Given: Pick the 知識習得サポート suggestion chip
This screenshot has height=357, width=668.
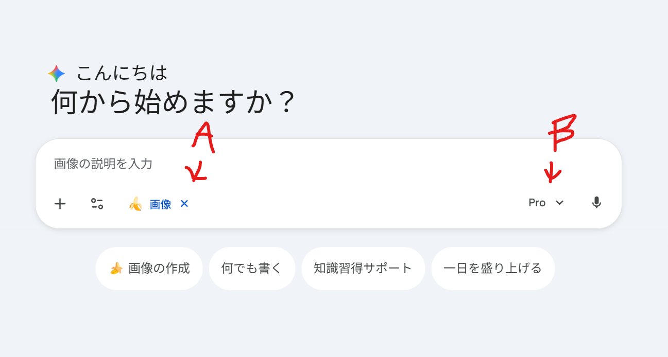Looking at the screenshot, I should pos(363,269).
